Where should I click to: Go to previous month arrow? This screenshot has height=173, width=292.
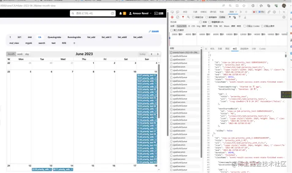(x=152, y=54)
